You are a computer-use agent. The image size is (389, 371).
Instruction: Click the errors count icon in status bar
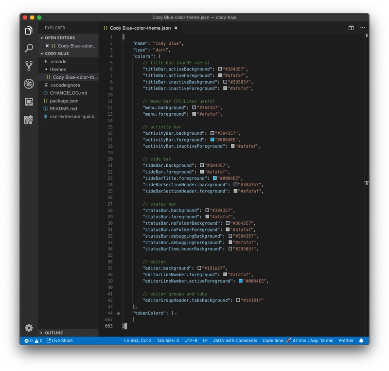tap(27, 341)
